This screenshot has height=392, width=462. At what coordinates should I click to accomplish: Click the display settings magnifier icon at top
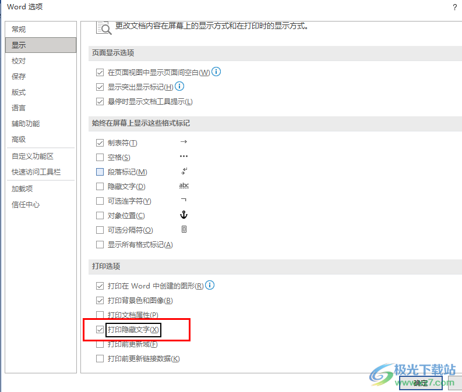[x=103, y=27]
